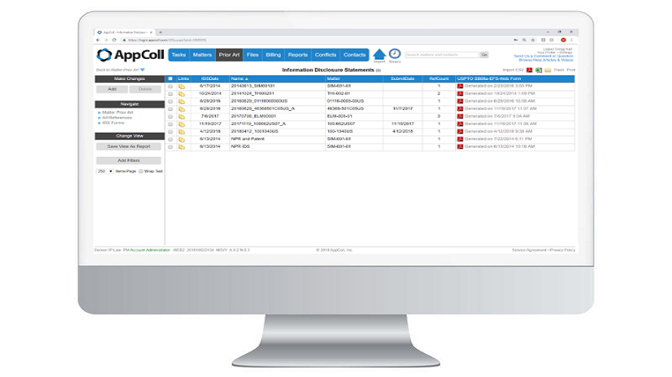
Task: Click the search matters and contacts field
Action: (x=442, y=55)
